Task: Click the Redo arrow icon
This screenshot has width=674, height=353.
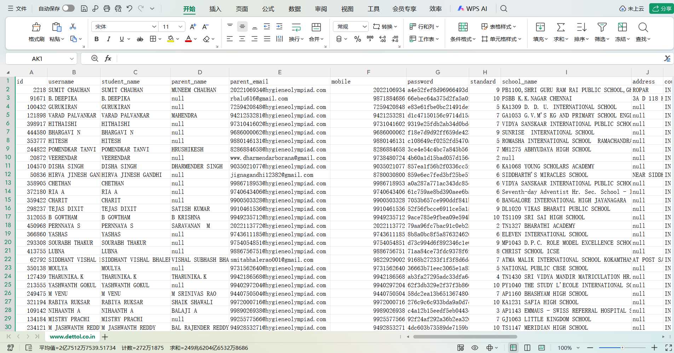Action: (141, 8)
